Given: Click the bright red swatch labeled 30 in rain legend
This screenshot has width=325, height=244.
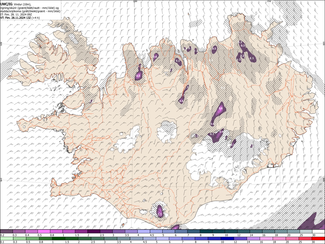Looking at the screenshot, I should tap(318, 238).
